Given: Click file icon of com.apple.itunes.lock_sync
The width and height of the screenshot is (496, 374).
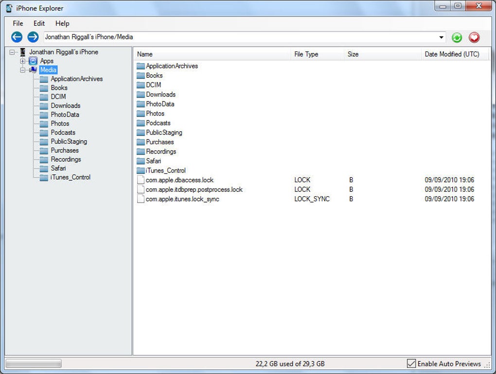Looking at the screenshot, I should pos(141,199).
